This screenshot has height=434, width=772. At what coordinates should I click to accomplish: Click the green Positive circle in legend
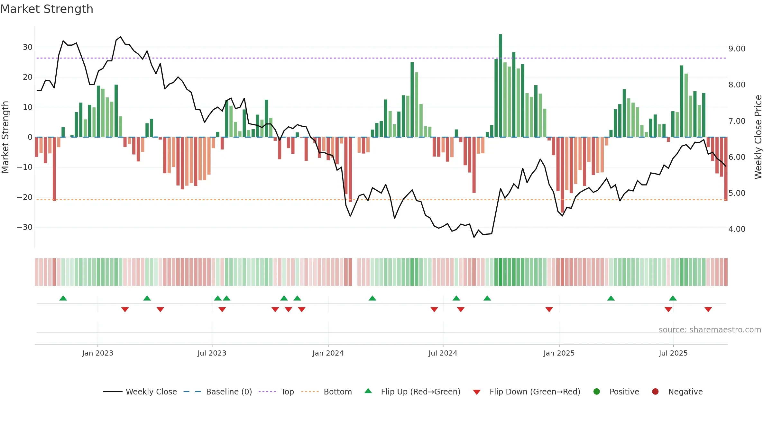coord(597,392)
